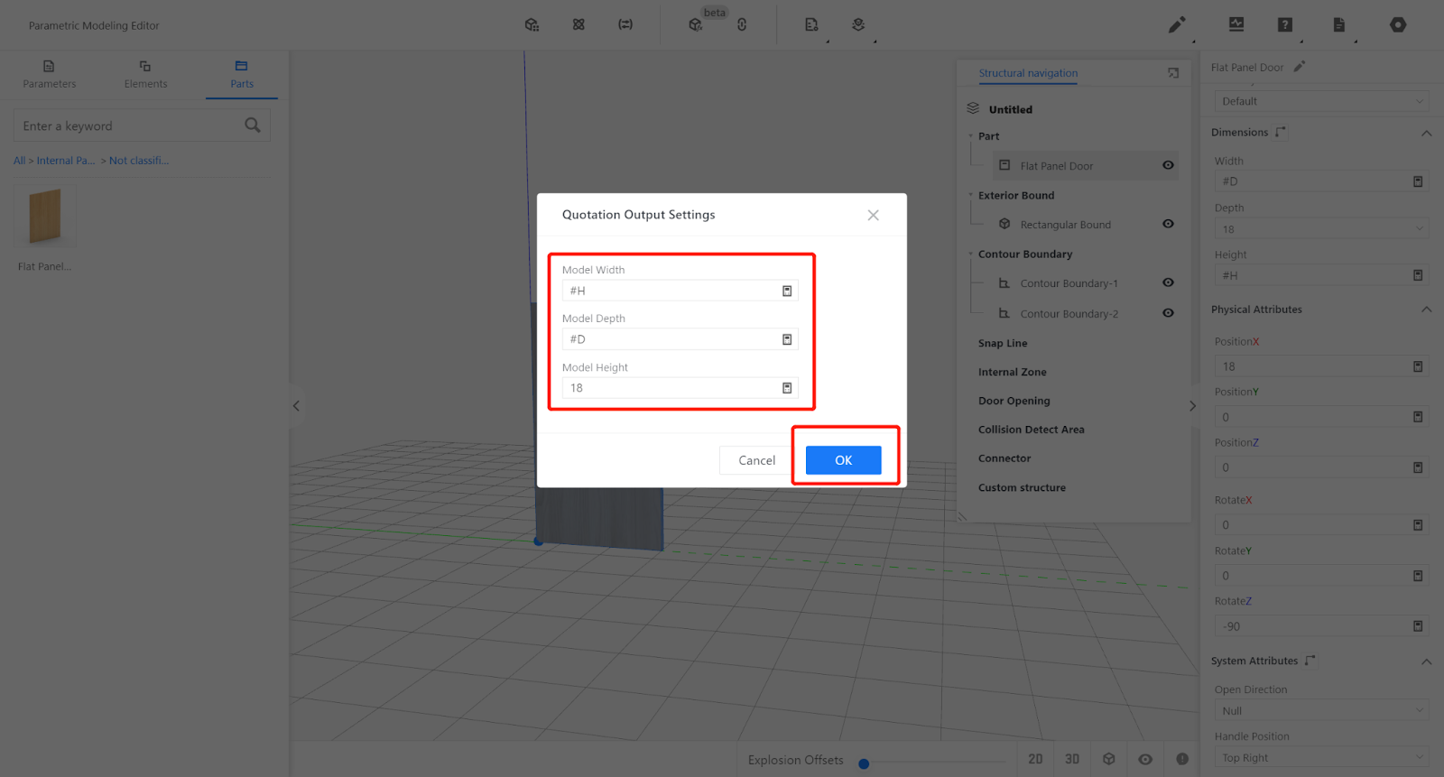Pop out the Structural navigation panel
This screenshot has height=777, width=1444.
tap(1173, 73)
